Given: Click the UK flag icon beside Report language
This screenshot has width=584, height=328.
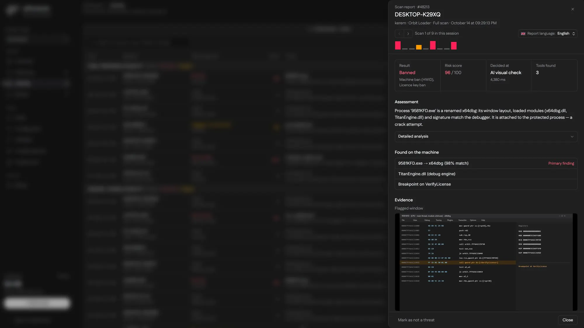Looking at the screenshot, I should [523, 34].
